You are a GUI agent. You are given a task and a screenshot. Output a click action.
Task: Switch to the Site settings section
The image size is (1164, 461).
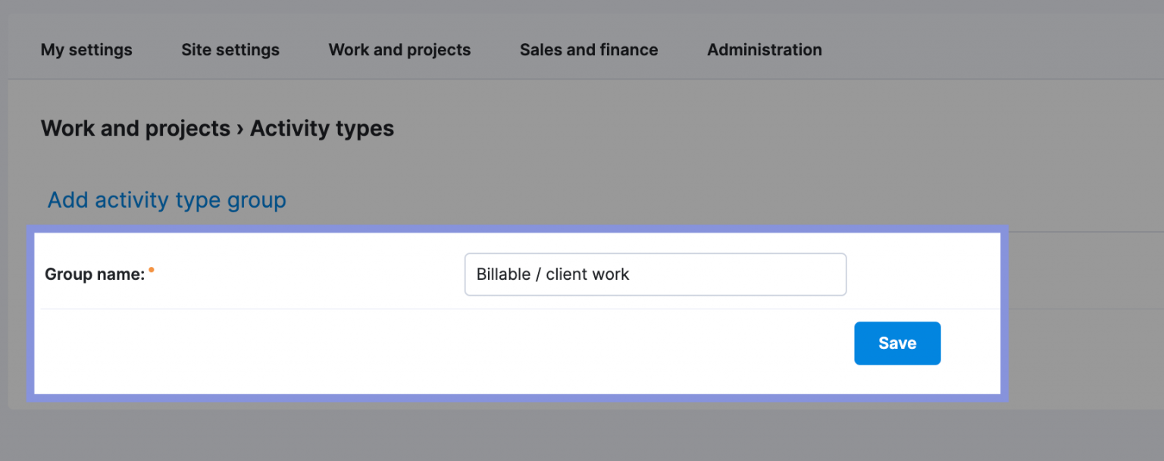point(230,49)
